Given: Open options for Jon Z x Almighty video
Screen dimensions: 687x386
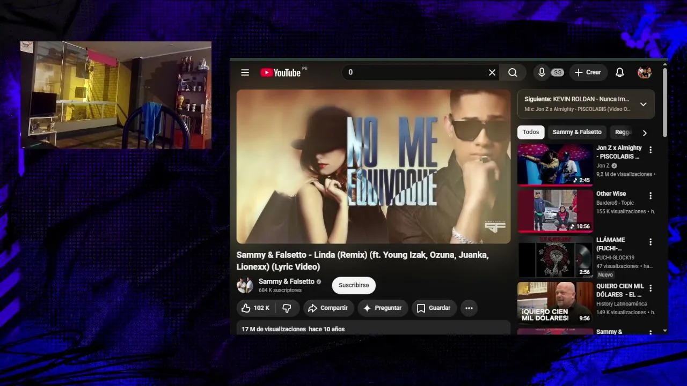Looking at the screenshot, I should (x=651, y=150).
